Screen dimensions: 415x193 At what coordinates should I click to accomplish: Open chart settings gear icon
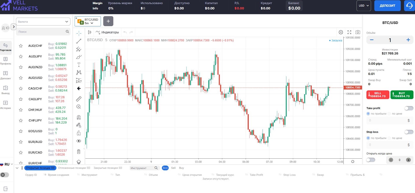tap(341, 32)
